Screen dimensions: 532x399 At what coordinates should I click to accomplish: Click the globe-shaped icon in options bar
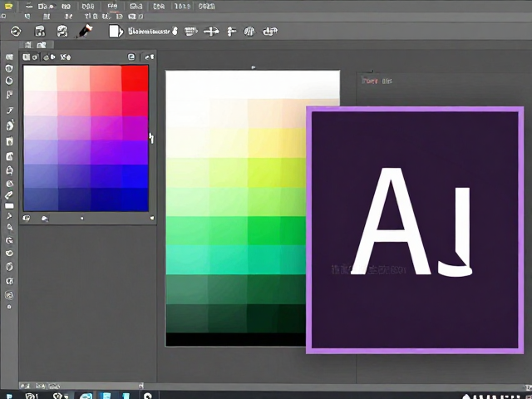click(249, 32)
